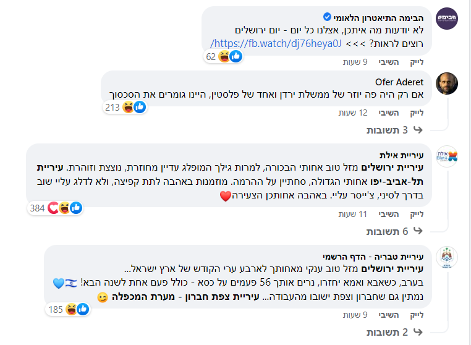Screen dimensions: 471x345
Task: Open the 384 reactions on Eilat Municipality's comment
Action: 55,208
